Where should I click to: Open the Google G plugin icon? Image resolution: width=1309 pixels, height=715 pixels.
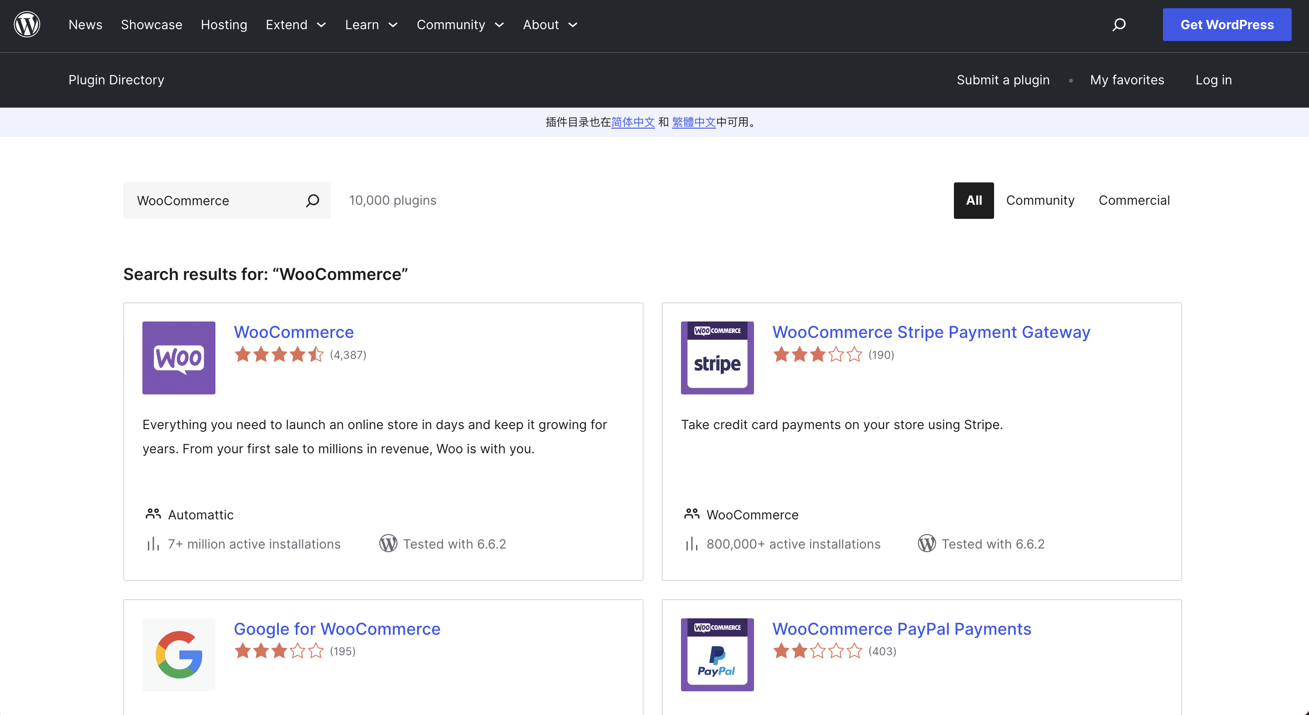pos(179,654)
